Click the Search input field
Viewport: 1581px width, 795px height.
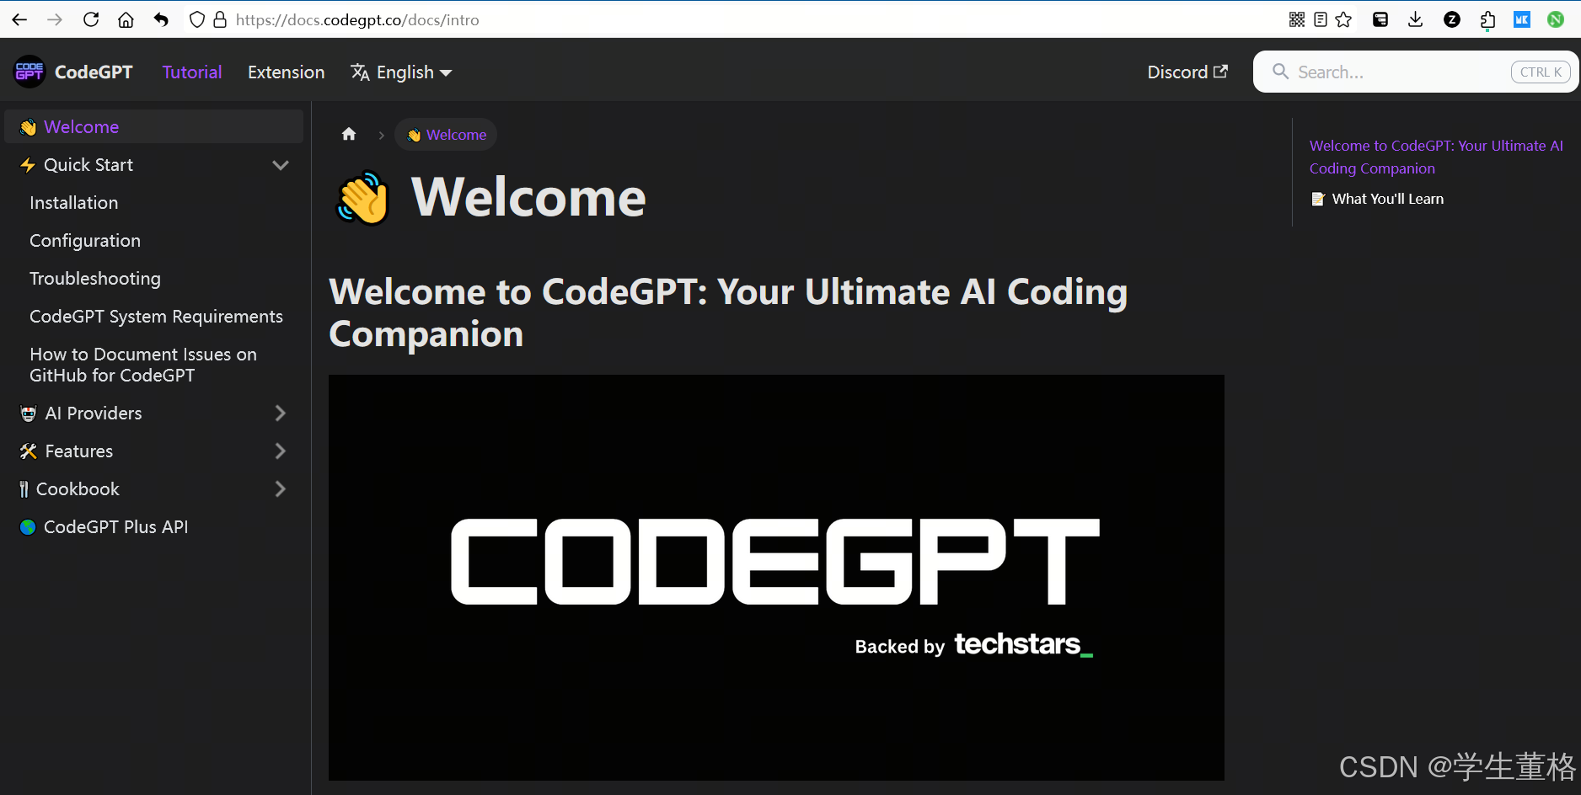[x=1416, y=72]
